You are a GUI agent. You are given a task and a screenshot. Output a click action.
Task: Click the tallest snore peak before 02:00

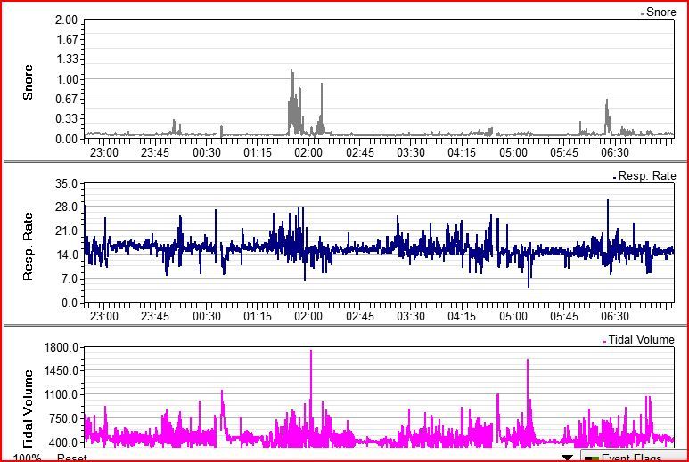[291, 71]
